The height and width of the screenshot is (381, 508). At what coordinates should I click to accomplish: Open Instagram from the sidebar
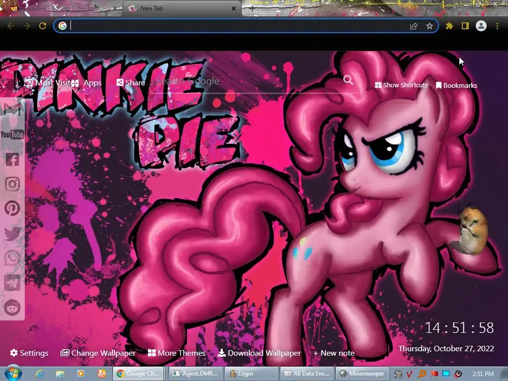[12, 184]
